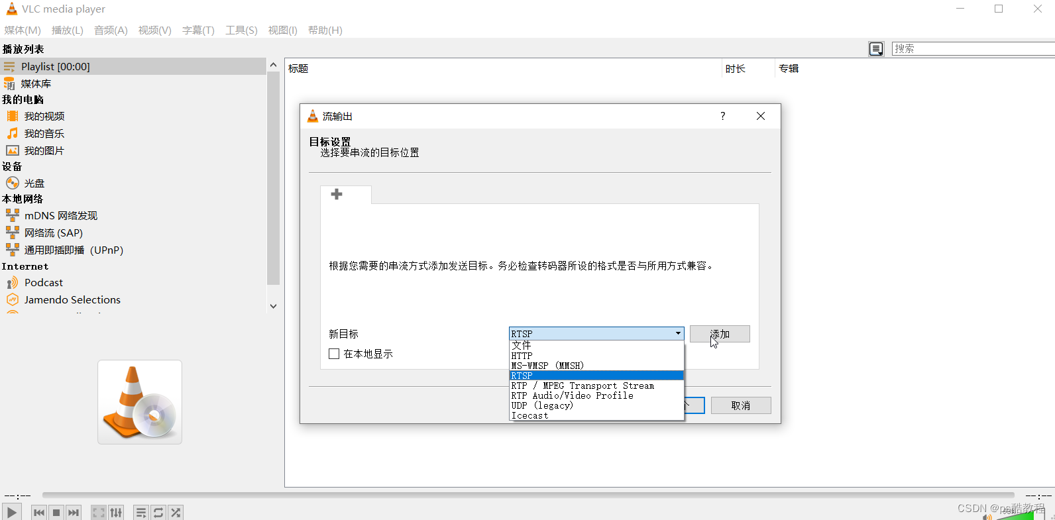The image size is (1055, 520).
Task: Click the dialog help question mark
Action: [723, 116]
